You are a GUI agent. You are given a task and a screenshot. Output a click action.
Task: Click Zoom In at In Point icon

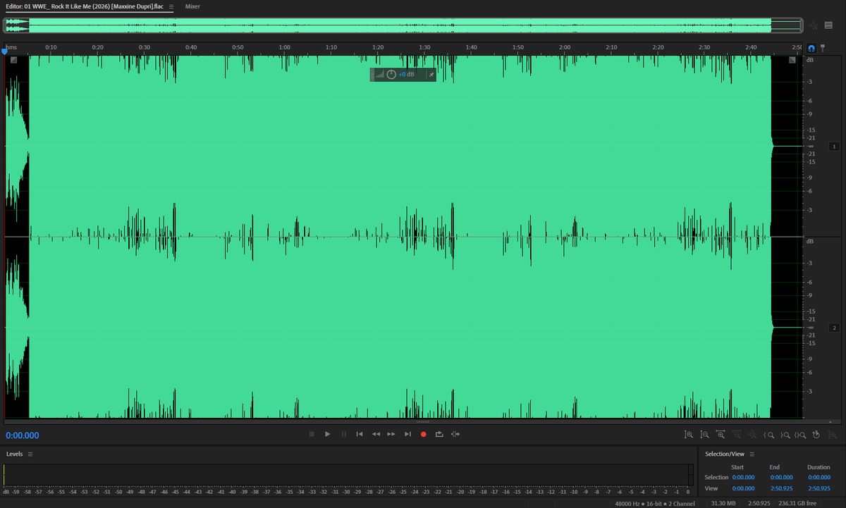(x=769, y=435)
